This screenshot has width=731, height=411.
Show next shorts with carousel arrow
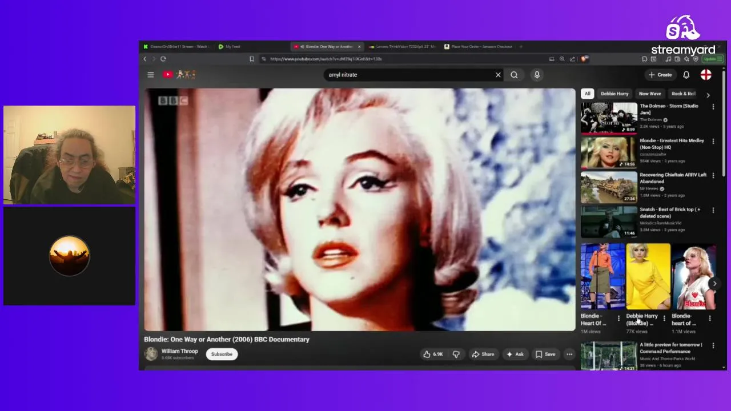click(x=714, y=283)
